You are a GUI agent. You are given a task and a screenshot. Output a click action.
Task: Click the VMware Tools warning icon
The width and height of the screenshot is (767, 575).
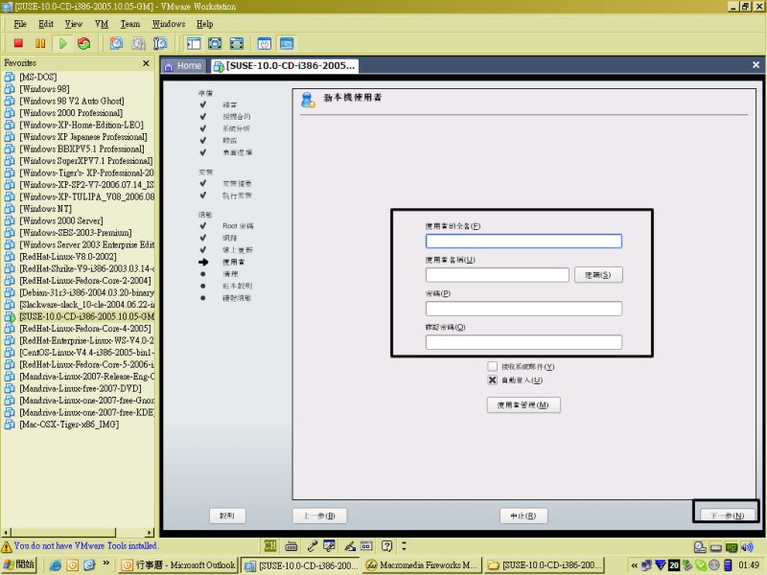[7, 546]
